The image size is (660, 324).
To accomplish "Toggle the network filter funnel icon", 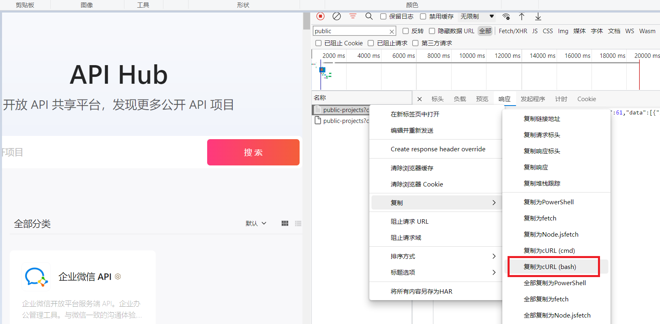I will [353, 16].
